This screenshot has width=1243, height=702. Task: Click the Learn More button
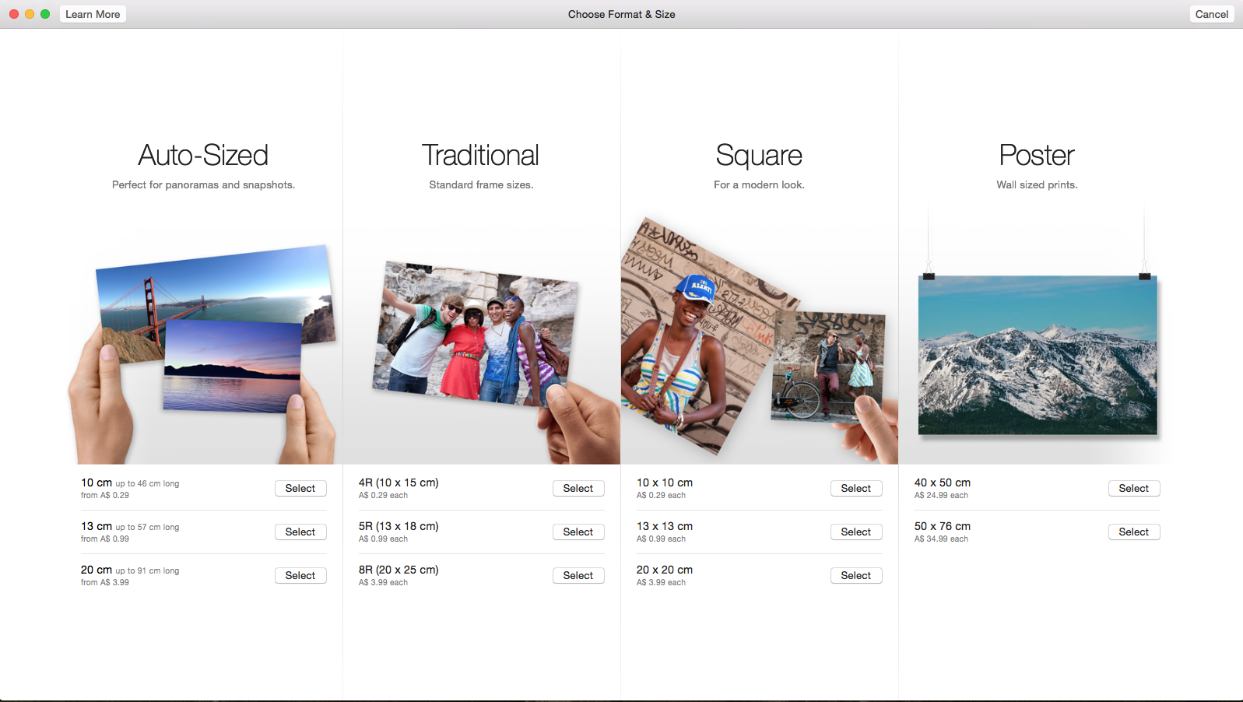pos(93,14)
